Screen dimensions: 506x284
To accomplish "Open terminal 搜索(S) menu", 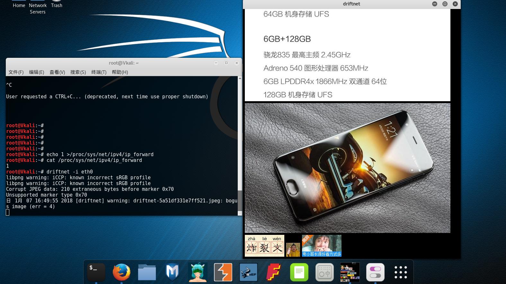I will (78, 72).
